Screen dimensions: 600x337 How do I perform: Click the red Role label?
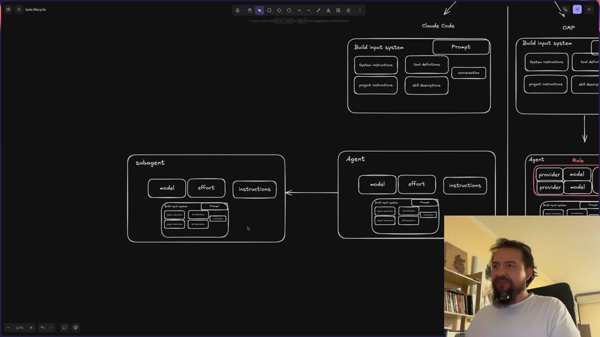coord(578,161)
